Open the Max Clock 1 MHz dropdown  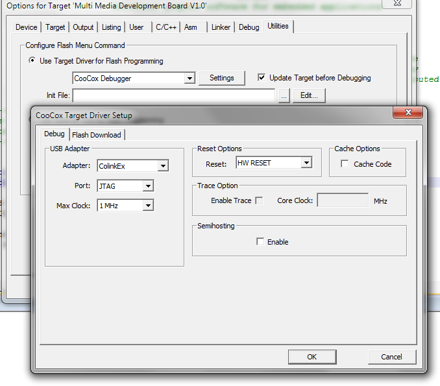[148, 206]
